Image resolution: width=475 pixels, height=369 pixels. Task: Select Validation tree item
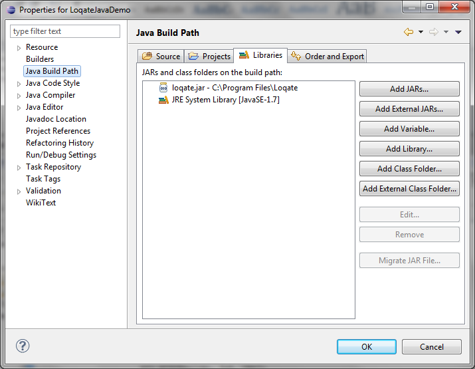click(x=43, y=191)
